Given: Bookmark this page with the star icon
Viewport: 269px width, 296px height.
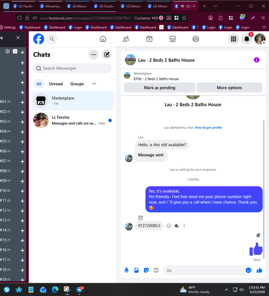Looking at the screenshot, I should pos(184,18).
